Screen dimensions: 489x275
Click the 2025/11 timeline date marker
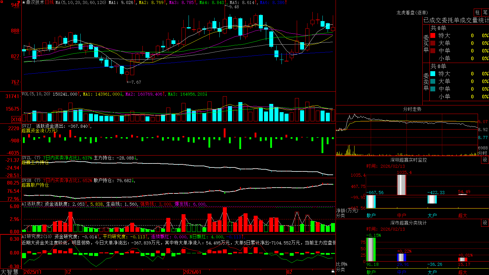pos(33,272)
